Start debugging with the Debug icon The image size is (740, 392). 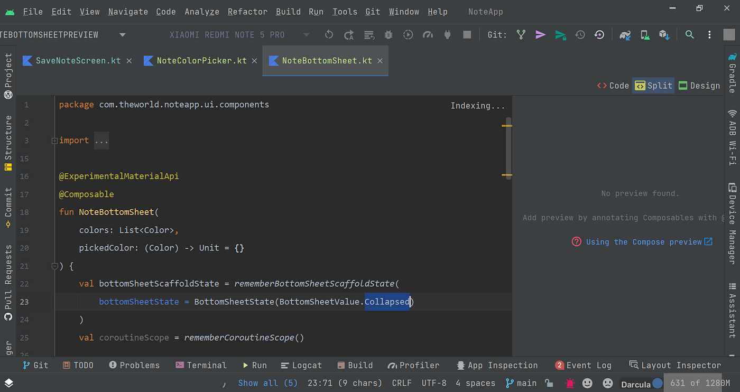pyautogui.click(x=388, y=35)
